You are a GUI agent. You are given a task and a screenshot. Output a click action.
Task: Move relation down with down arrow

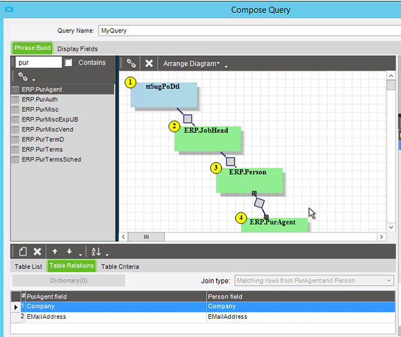(x=69, y=251)
